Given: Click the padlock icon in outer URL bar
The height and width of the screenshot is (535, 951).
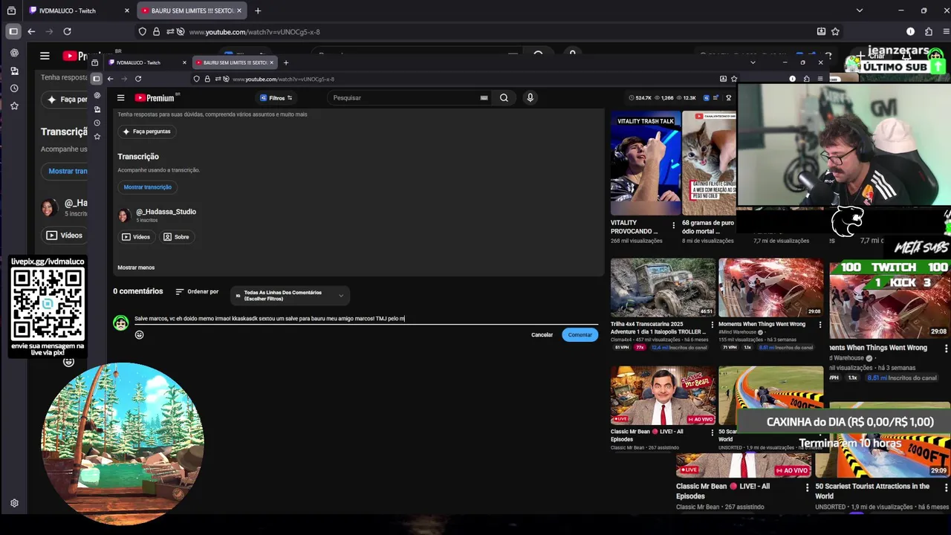Looking at the screenshot, I should click(x=156, y=32).
